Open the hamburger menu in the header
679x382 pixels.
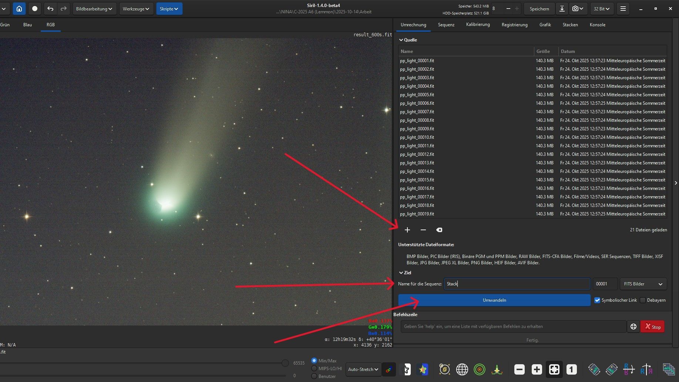(623, 9)
